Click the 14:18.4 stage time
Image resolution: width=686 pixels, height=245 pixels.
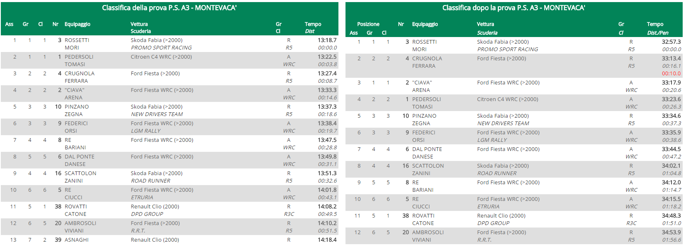(327, 240)
